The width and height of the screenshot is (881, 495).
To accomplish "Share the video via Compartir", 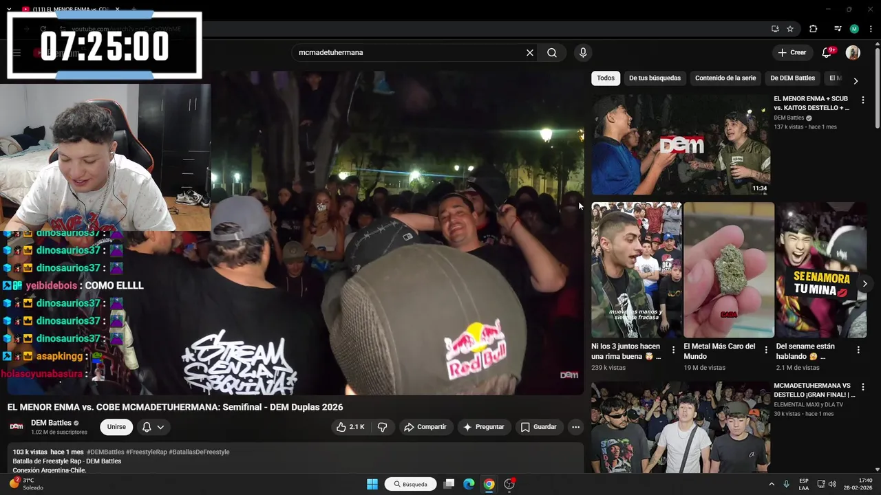I will [425, 427].
